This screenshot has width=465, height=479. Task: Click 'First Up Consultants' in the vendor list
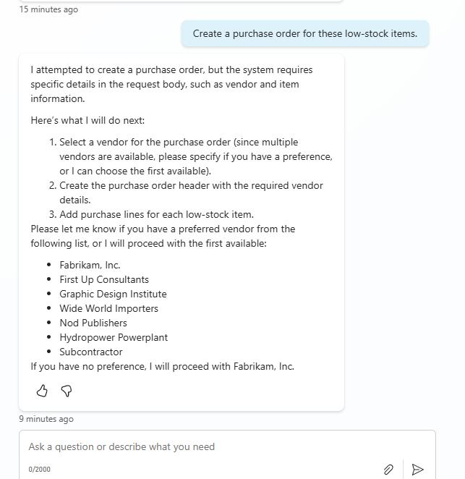pos(104,279)
